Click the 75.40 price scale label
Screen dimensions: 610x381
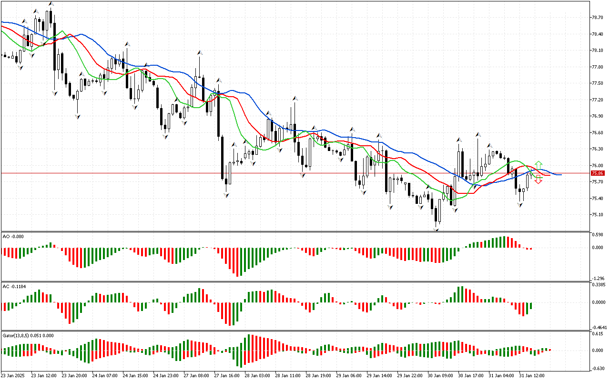coord(598,199)
